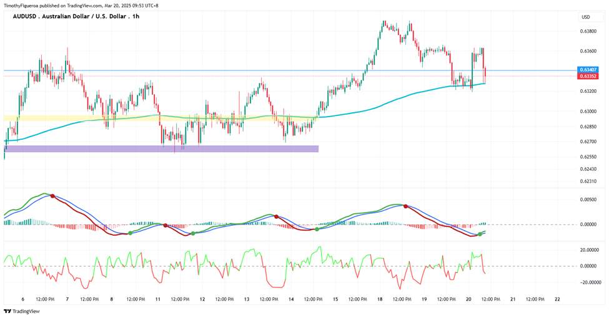Select the first red MACD crossover dot
The height and width of the screenshot is (318, 609).
(x=52, y=196)
